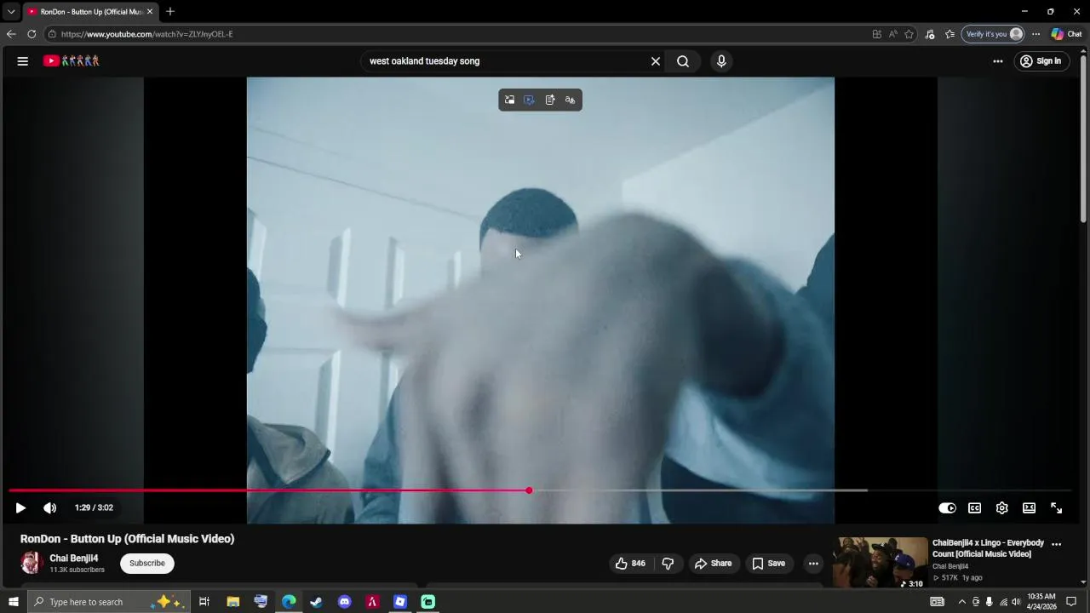Reload the current page

[x=32, y=34]
